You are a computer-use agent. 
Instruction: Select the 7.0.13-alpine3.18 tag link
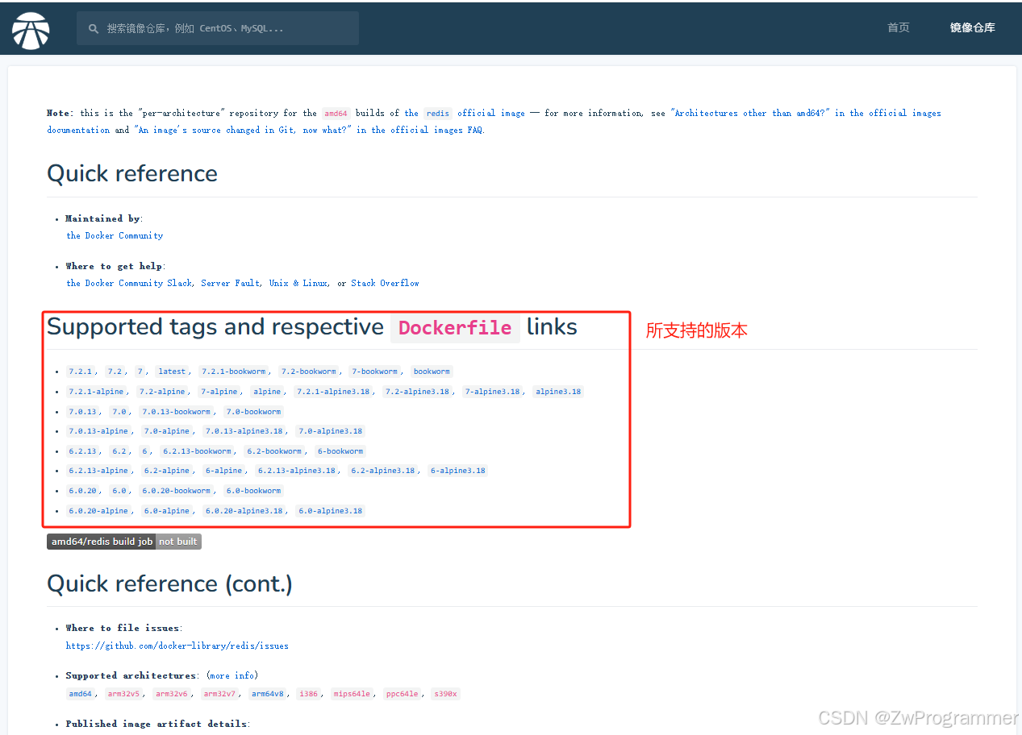(244, 431)
